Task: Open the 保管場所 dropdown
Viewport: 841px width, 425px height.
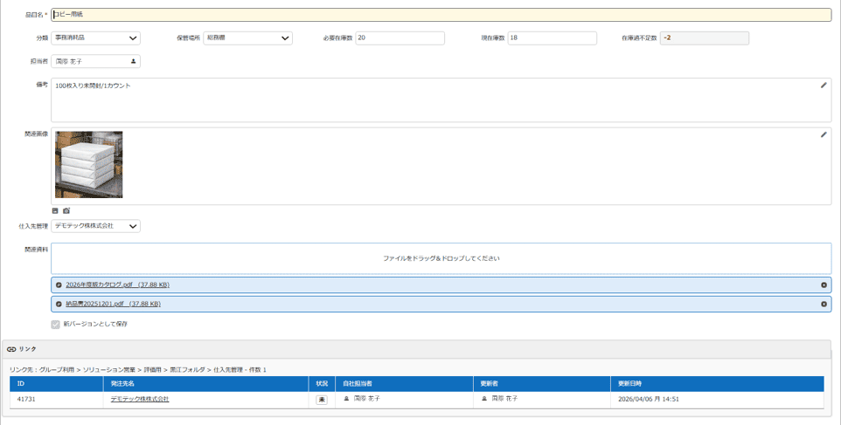Action: click(247, 38)
